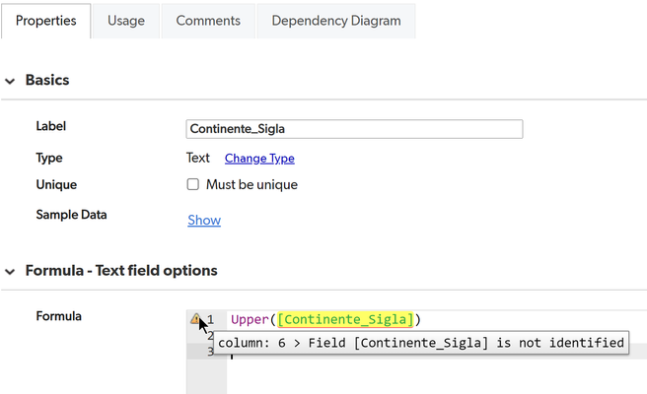This screenshot has height=394, width=647.
Task: Tick the Must be unique checkbox
Action: tap(192, 184)
